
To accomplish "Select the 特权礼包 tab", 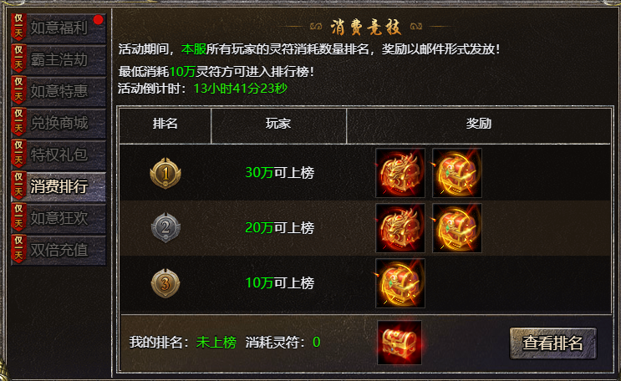I will click(x=59, y=155).
